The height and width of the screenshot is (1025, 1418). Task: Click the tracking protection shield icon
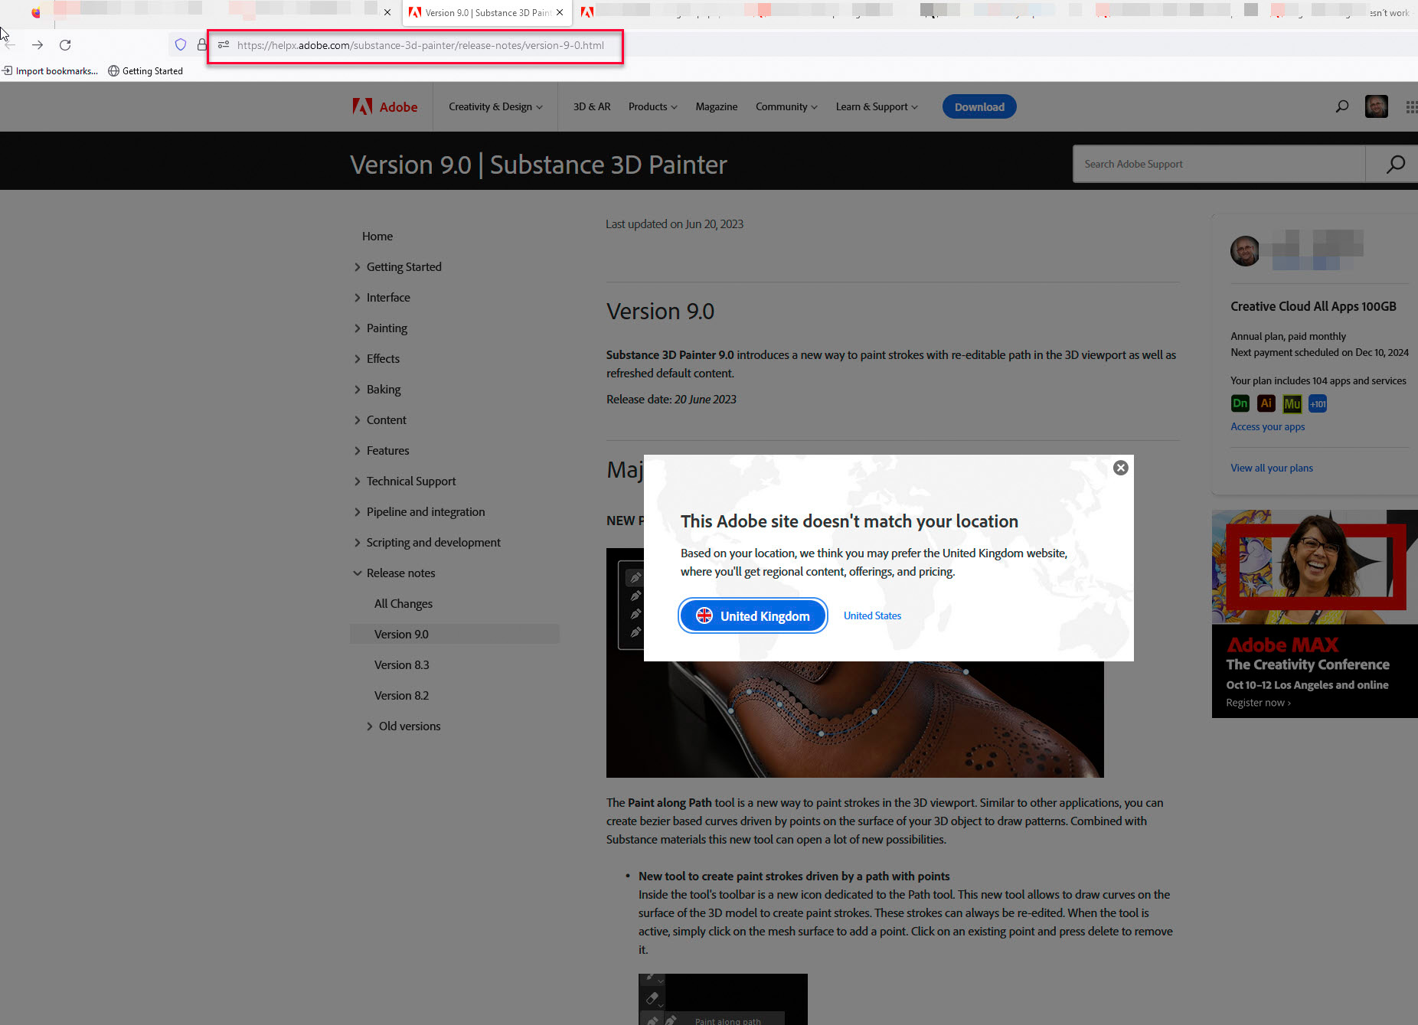point(181,44)
